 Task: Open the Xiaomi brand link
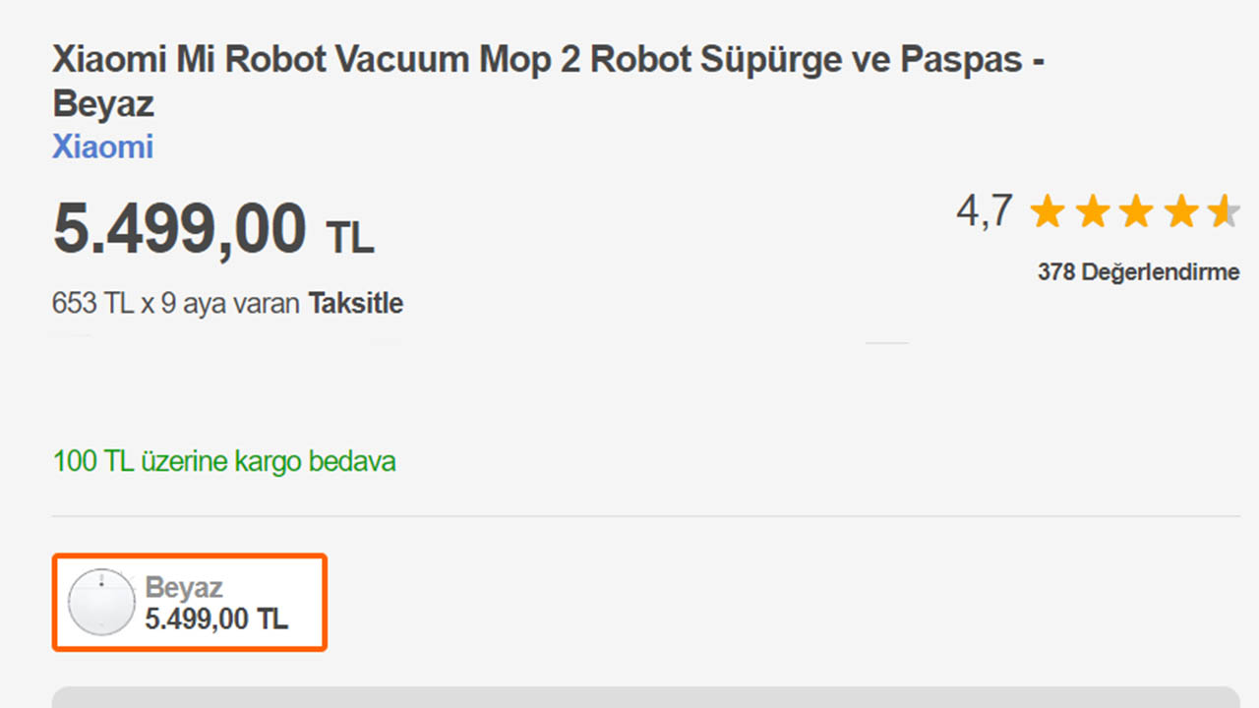pyautogui.click(x=102, y=147)
